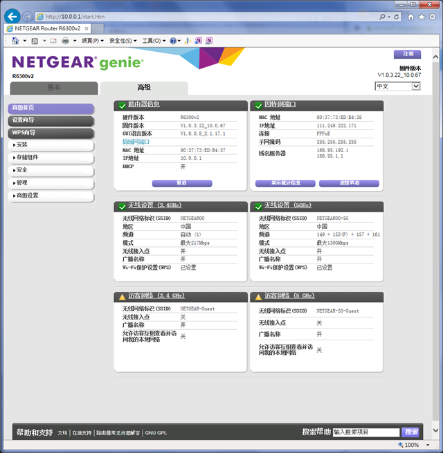
Task: Click the Home page toolbar icon
Action: tap(15, 41)
